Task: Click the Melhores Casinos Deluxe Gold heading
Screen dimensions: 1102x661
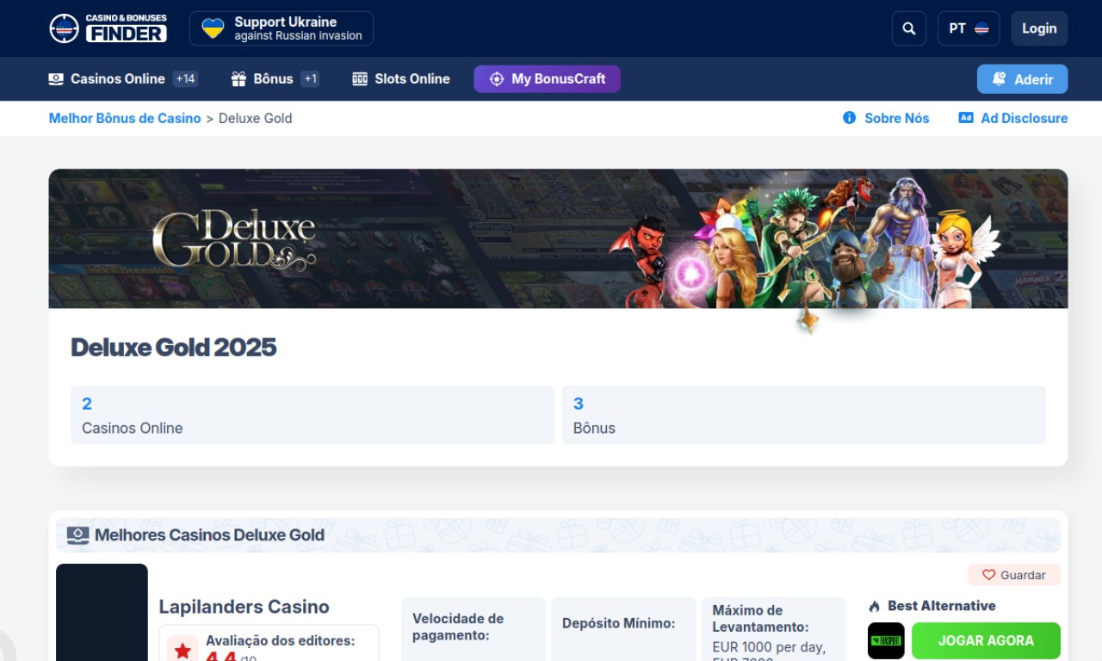Action: [209, 535]
